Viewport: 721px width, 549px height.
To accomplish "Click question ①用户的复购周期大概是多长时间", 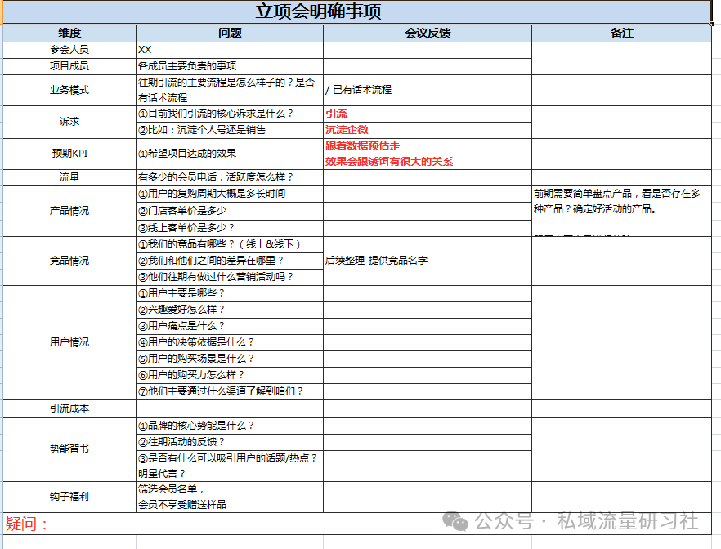I will click(x=230, y=194).
